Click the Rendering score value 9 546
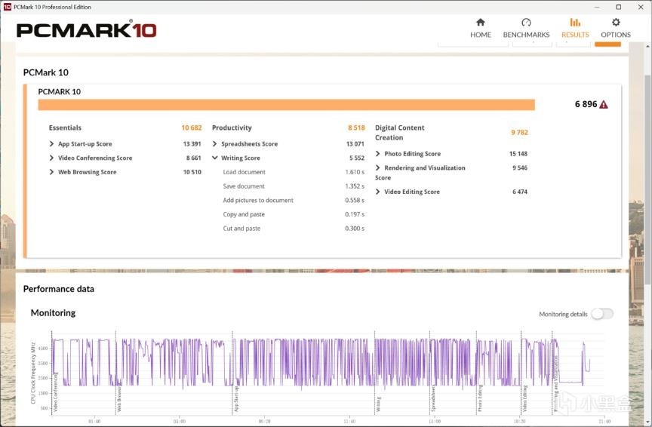The height and width of the screenshot is (427, 652). coord(520,168)
